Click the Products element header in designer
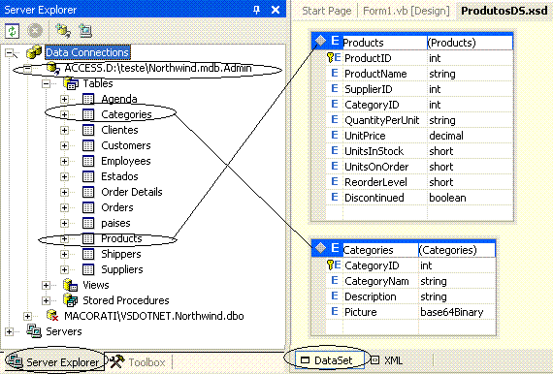Screen dimensions: 553x374 point(412,43)
